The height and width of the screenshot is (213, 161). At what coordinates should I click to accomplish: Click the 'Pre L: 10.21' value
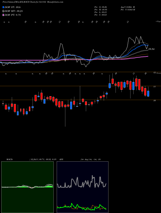[101, 12]
